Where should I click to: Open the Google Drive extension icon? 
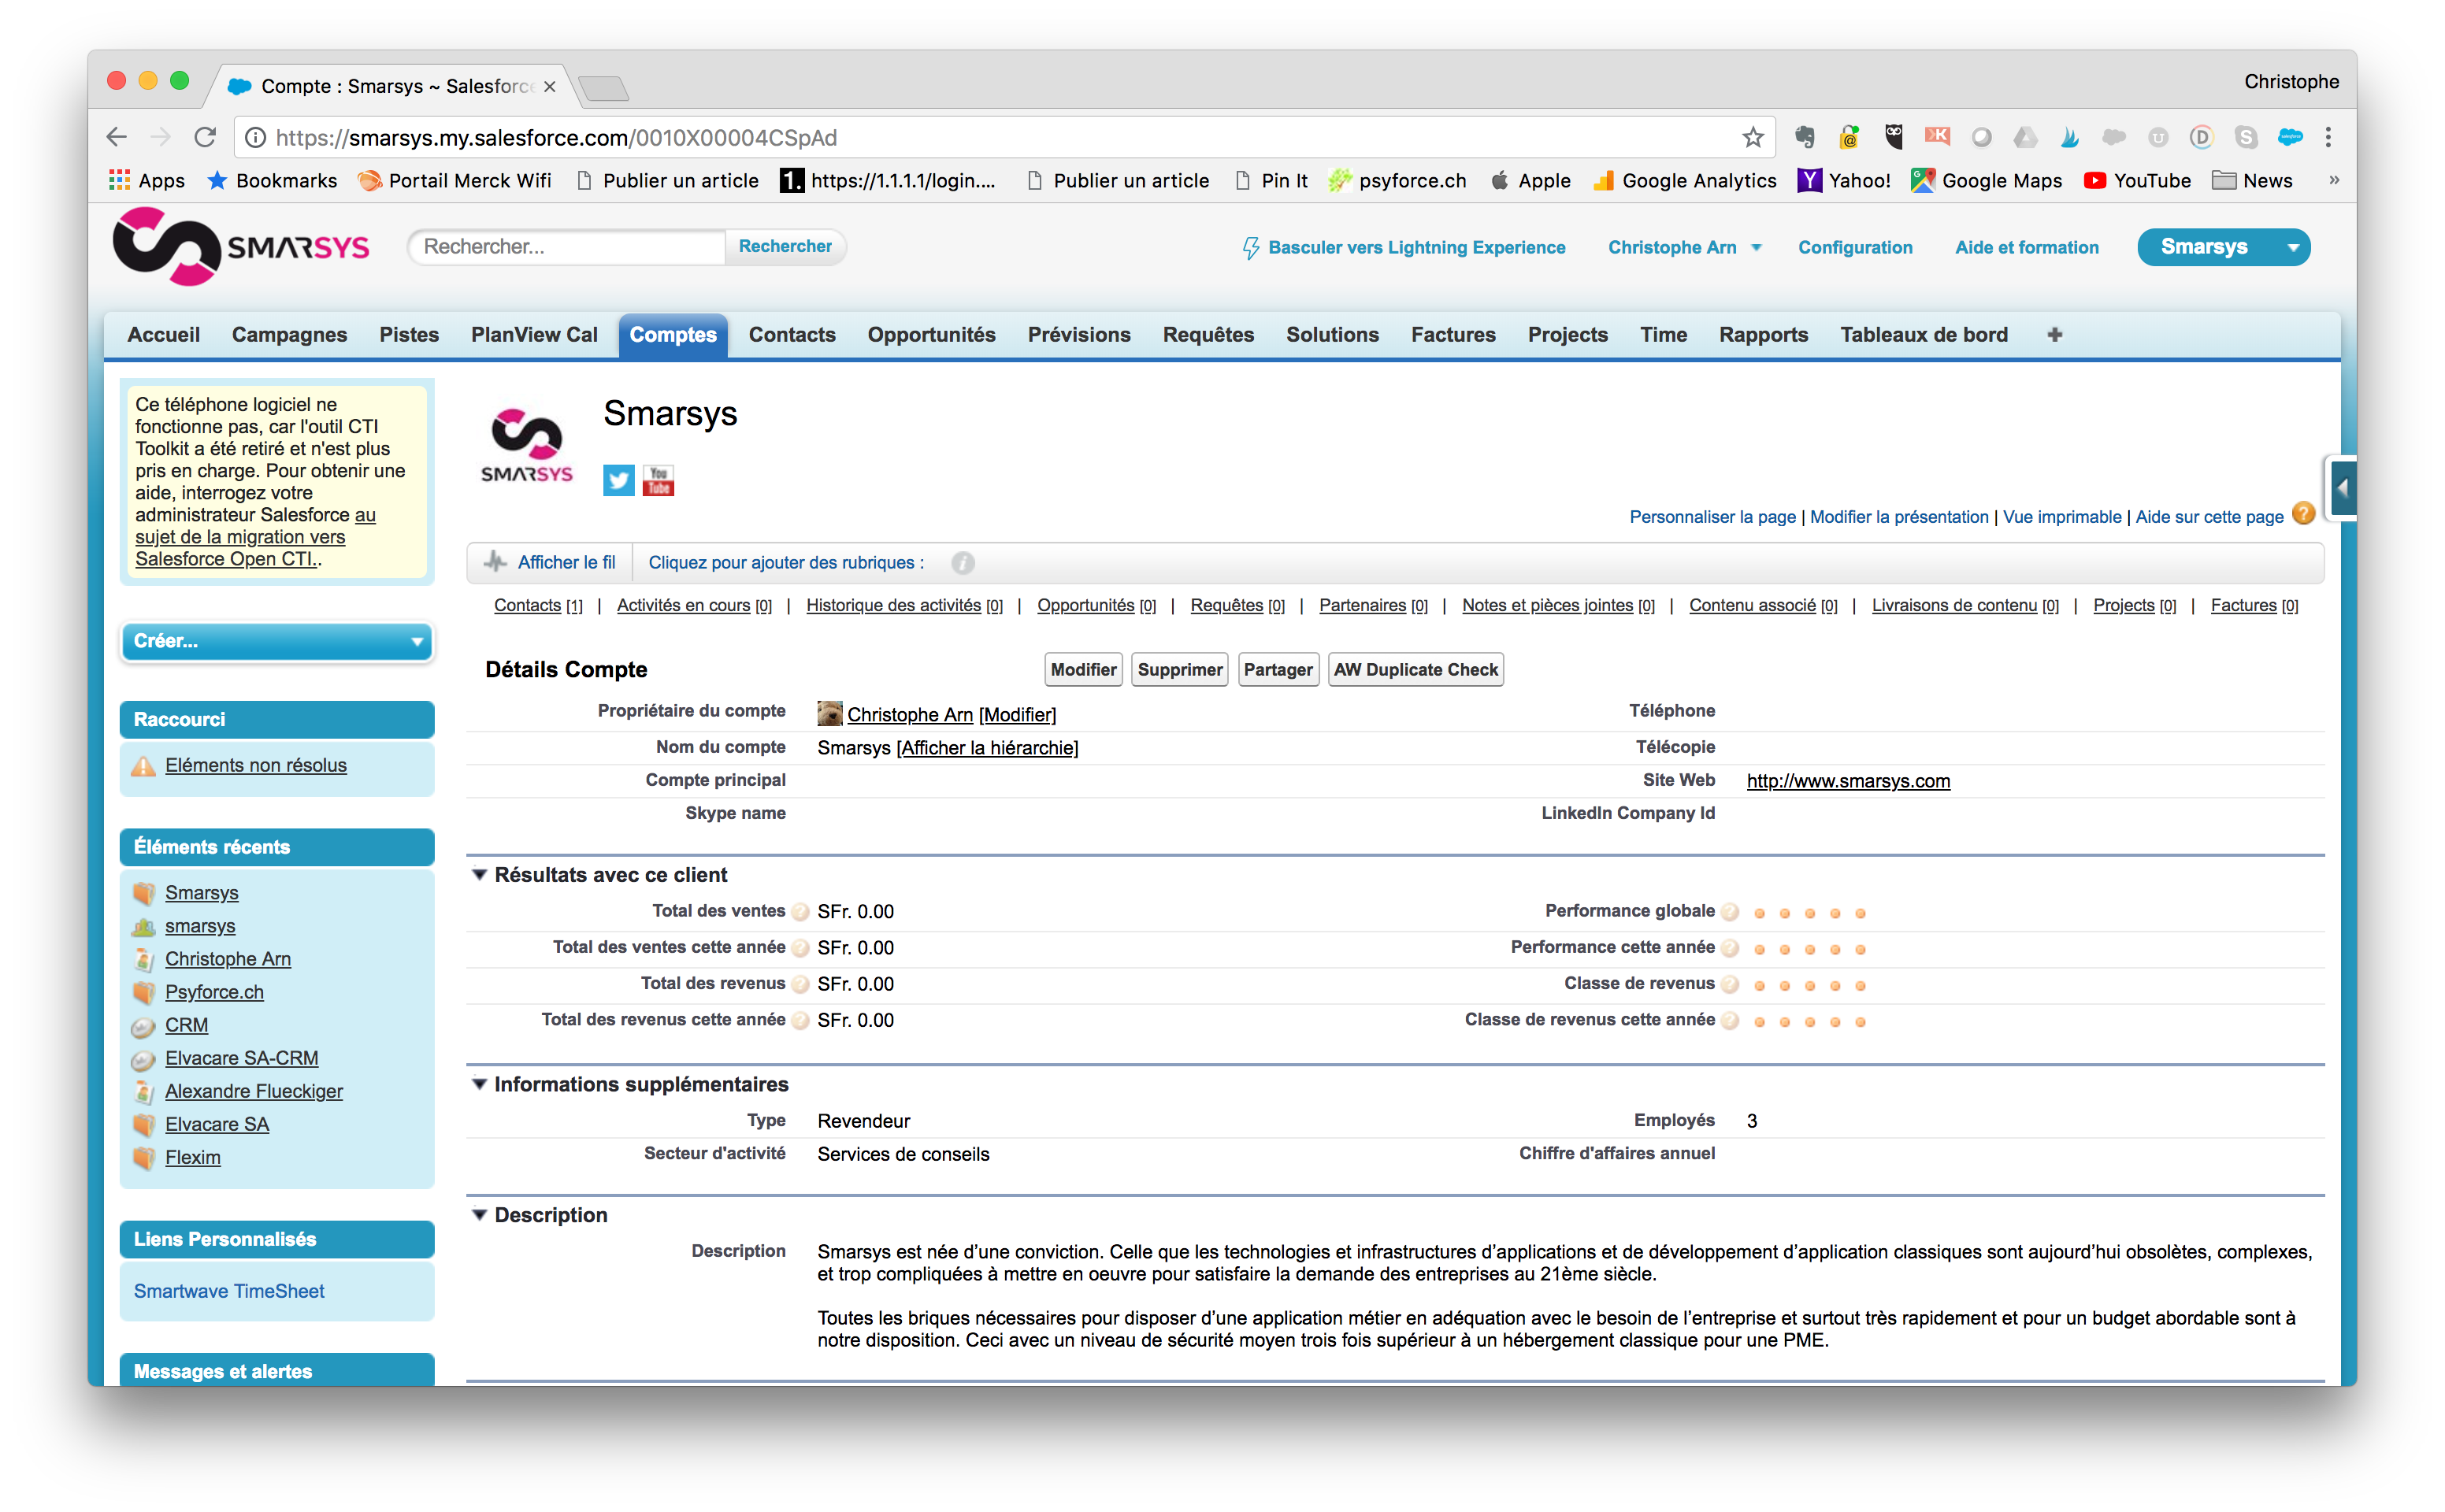[x=2025, y=137]
